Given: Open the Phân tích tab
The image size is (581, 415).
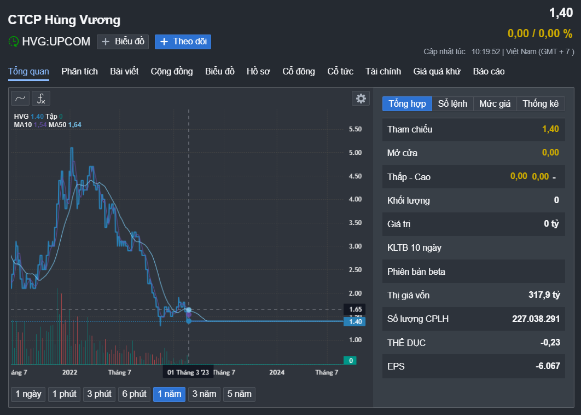Looking at the screenshot, I should pyautogui.click(x=80, y=71).
